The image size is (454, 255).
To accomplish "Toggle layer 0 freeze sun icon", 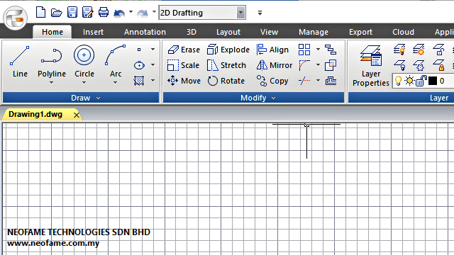I will [409, 81].
